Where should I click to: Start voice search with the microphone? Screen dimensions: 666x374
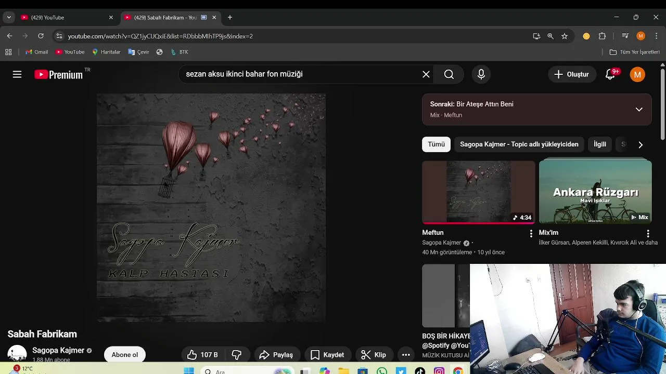pyautogui.click(x=481, y=74)
